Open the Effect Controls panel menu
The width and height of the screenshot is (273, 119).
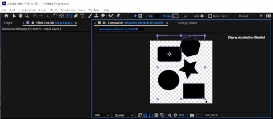point(75,23)
